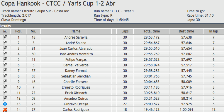Sort by the Name column header
This screenshot has width=224, height=112.
coord(76,31)
